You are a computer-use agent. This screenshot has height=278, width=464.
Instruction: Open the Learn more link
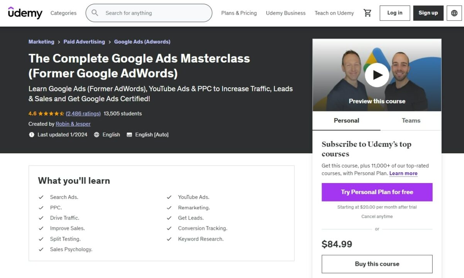pos(403,173)
